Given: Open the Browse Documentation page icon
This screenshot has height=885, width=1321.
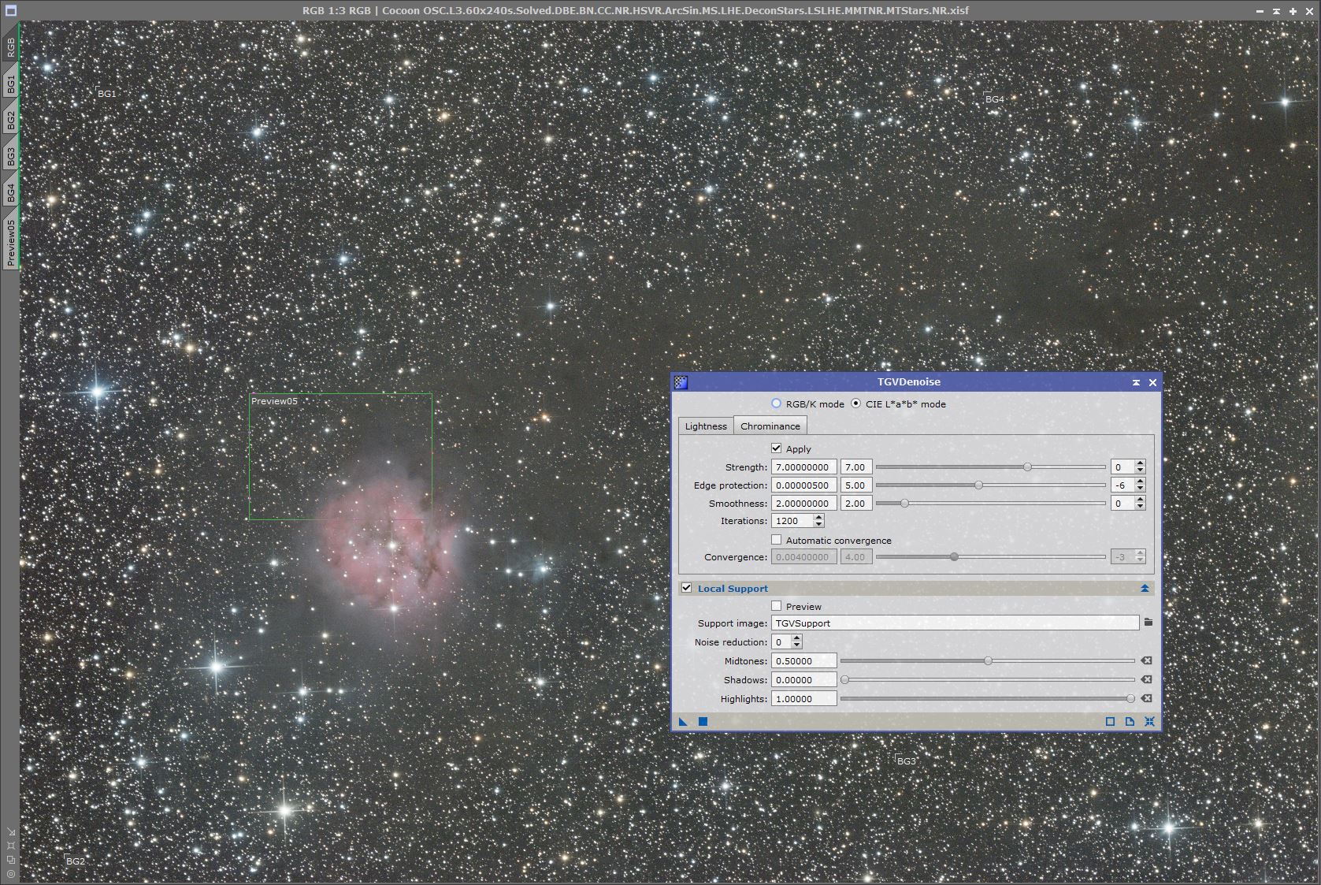Looking at the screenshot, I should (1130, 721).
